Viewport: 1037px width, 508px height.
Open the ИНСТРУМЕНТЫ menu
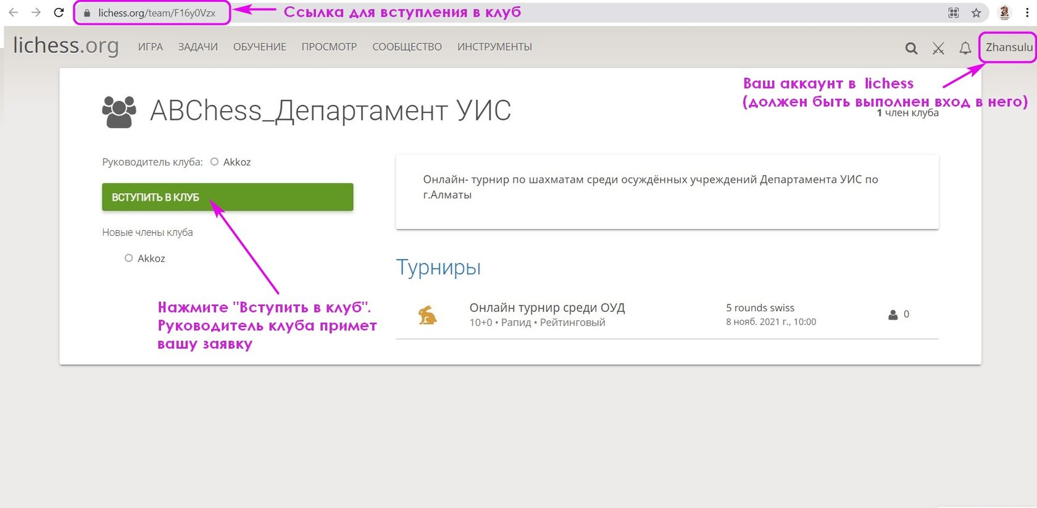[494, 47]
